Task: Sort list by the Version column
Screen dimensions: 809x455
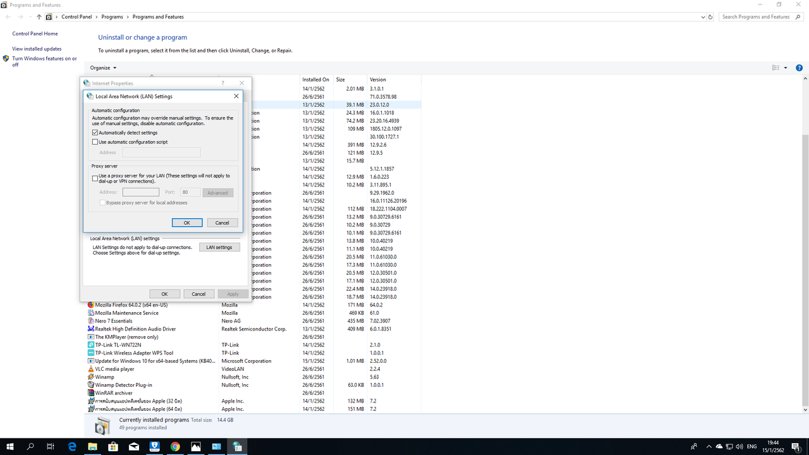Action: click(x=393, y=80)
